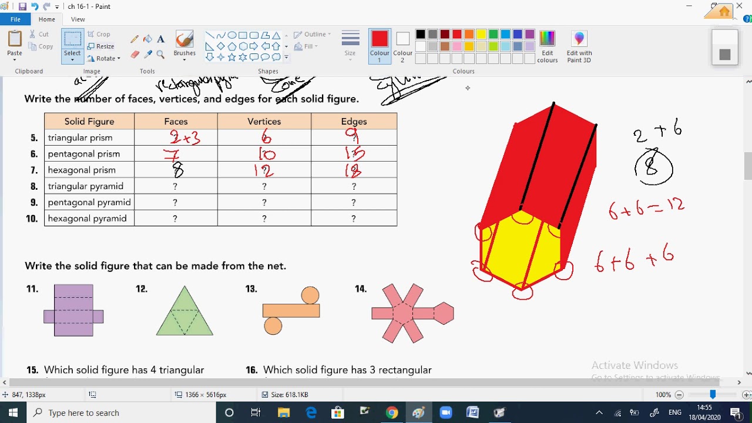The height and width of the screenshot is (423, 752).
Task: Open the shape Outline dropdown
Action: 312,34
